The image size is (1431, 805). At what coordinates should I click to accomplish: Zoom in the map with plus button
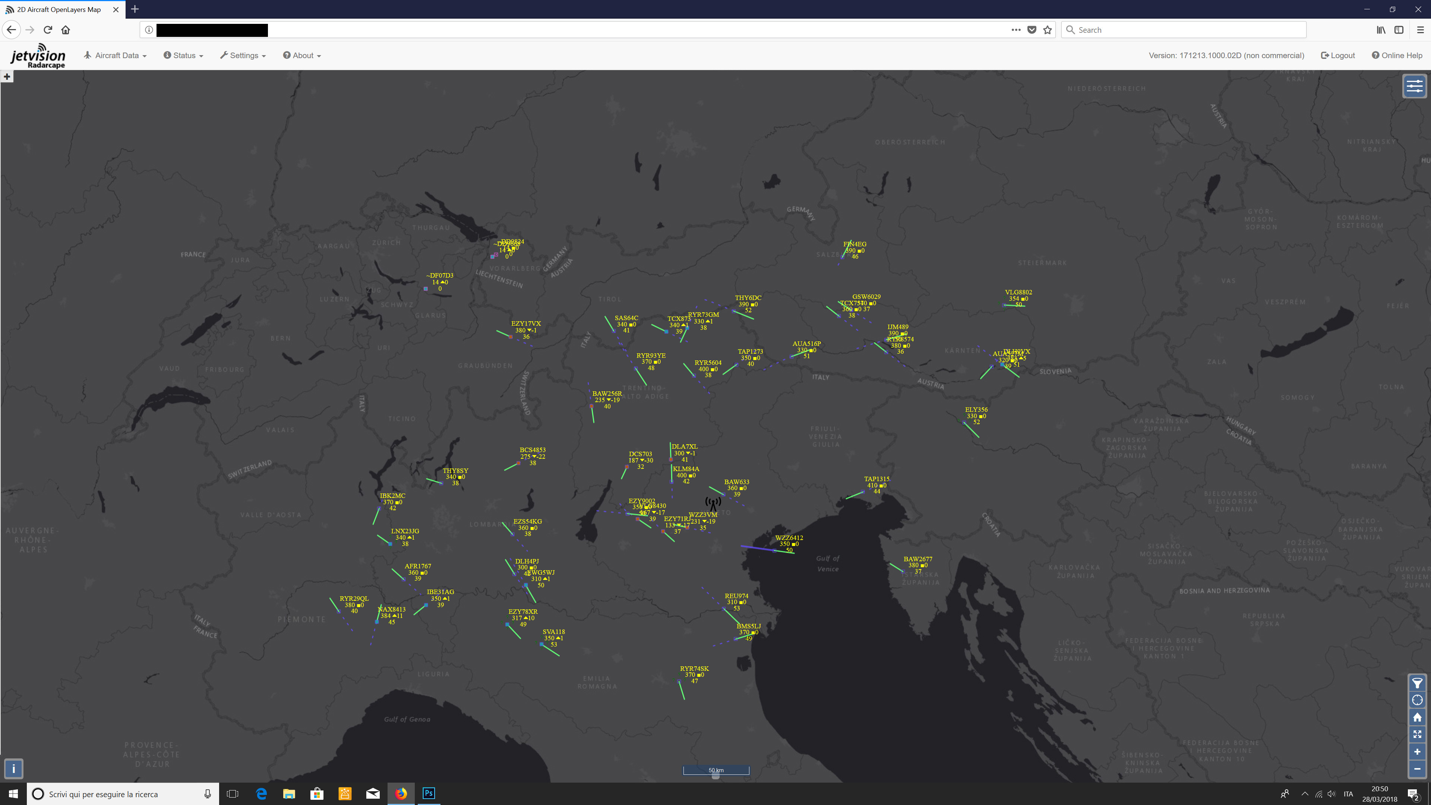pyautogui.click(x=1417, y=752)
